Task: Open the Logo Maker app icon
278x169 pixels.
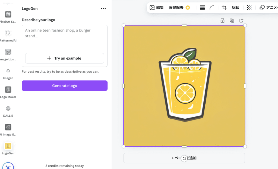Action: pos(8,90)
